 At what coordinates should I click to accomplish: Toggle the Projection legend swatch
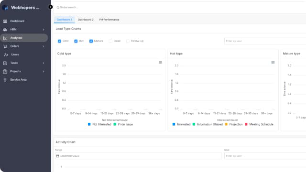(x=226, y=124)
